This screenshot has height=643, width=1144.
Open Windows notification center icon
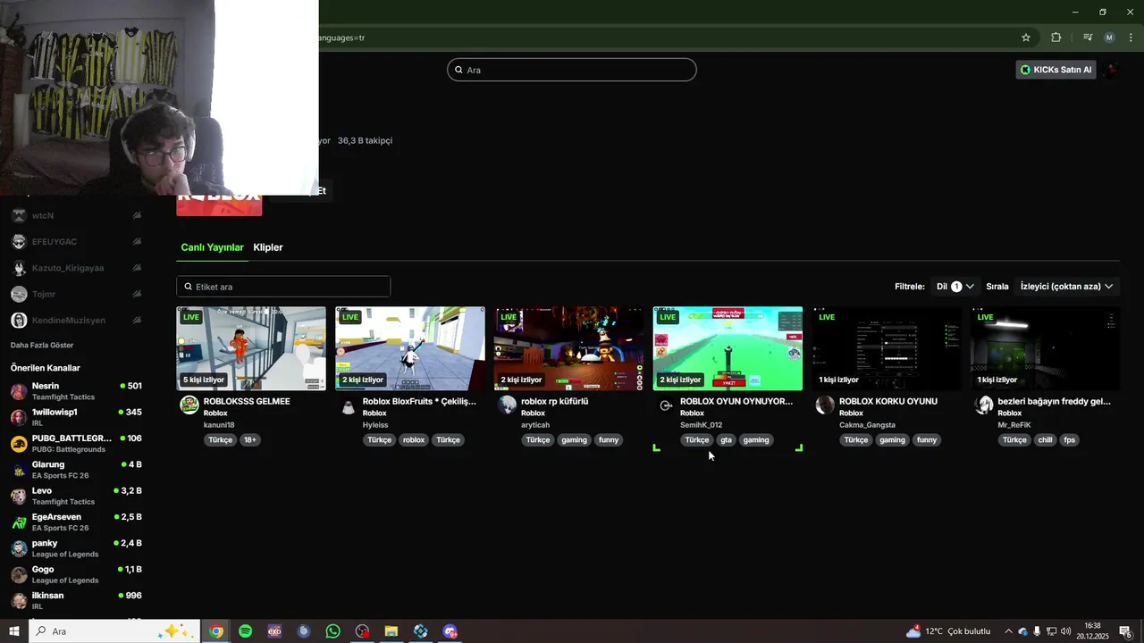click(1125, 631)
